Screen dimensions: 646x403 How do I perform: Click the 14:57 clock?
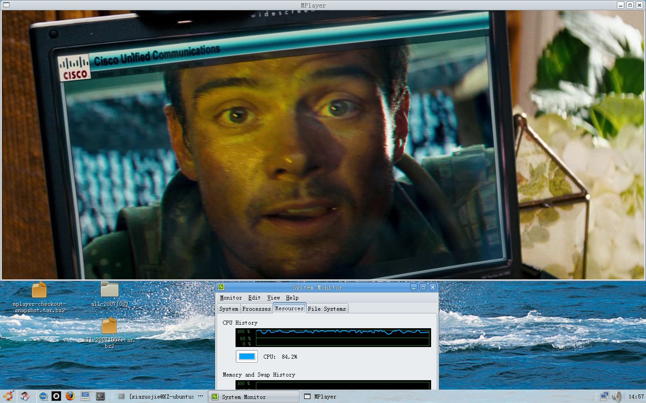click(636, 397)
